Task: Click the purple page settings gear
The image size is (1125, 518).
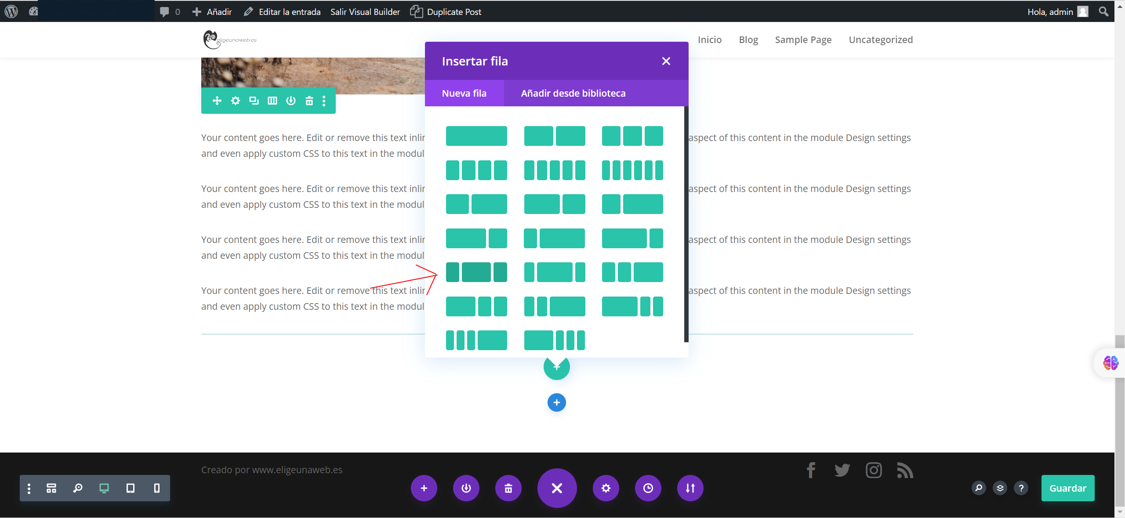Action: (606, 488)
